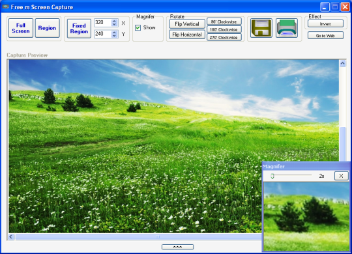Close the Magnifier panel with X
The image size is (352, 254).
[341, 176]
